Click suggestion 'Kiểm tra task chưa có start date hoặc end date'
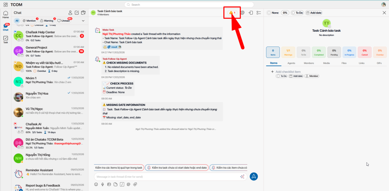 (177, 168)
